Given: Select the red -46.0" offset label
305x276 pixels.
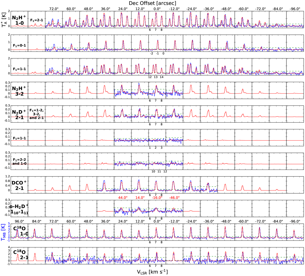Looking at the screenshot, I should click(x=174, y=198).
